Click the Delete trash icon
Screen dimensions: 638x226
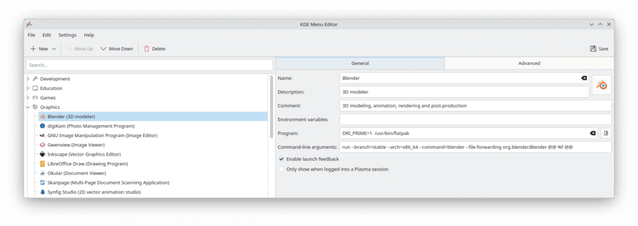click(146, 49)
